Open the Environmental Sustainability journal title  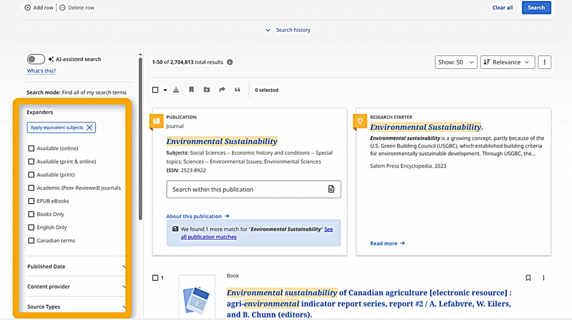point(222,141)
